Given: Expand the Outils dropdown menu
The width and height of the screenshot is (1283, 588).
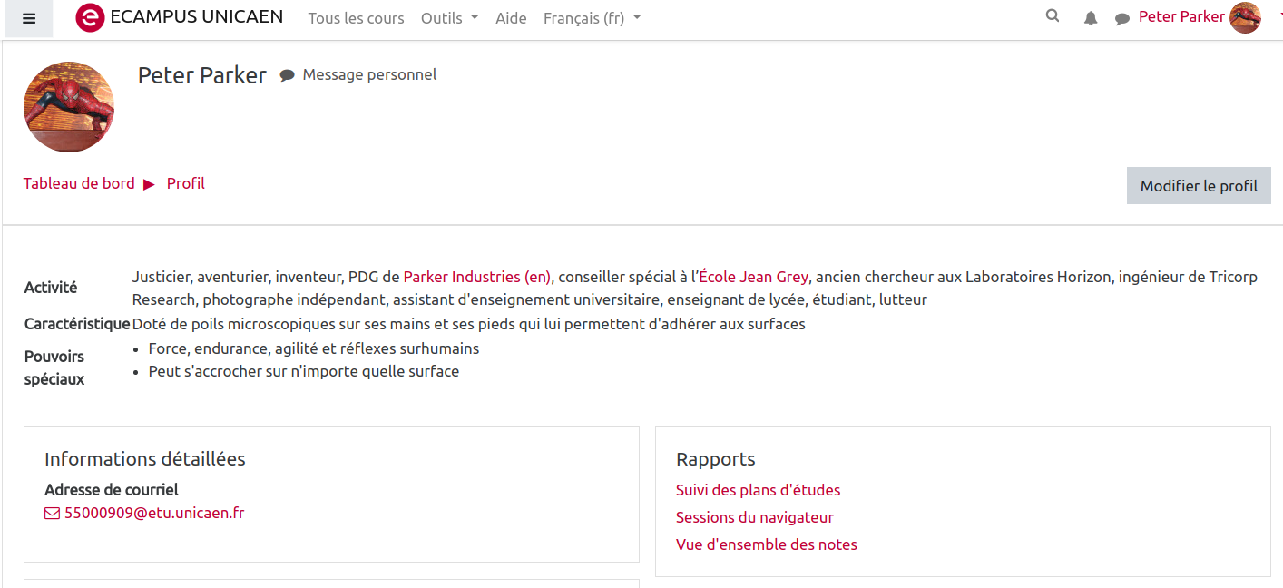Looking at the screenshot, I should click(x=449, y=18).
